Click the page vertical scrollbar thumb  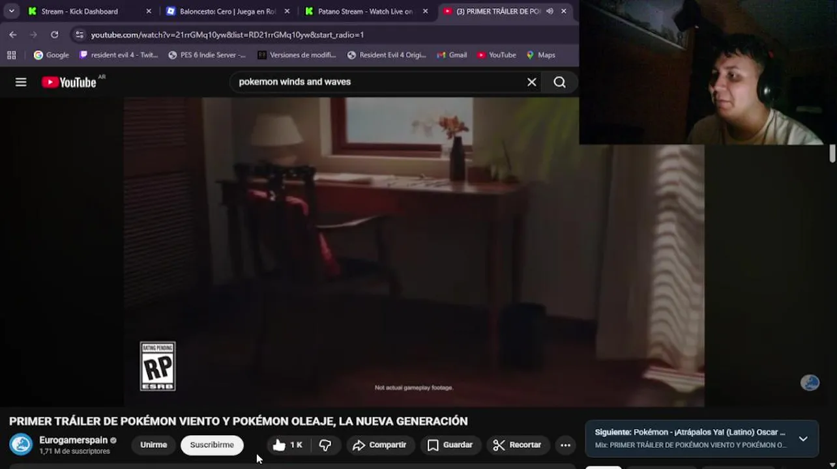tap(832, 154)
